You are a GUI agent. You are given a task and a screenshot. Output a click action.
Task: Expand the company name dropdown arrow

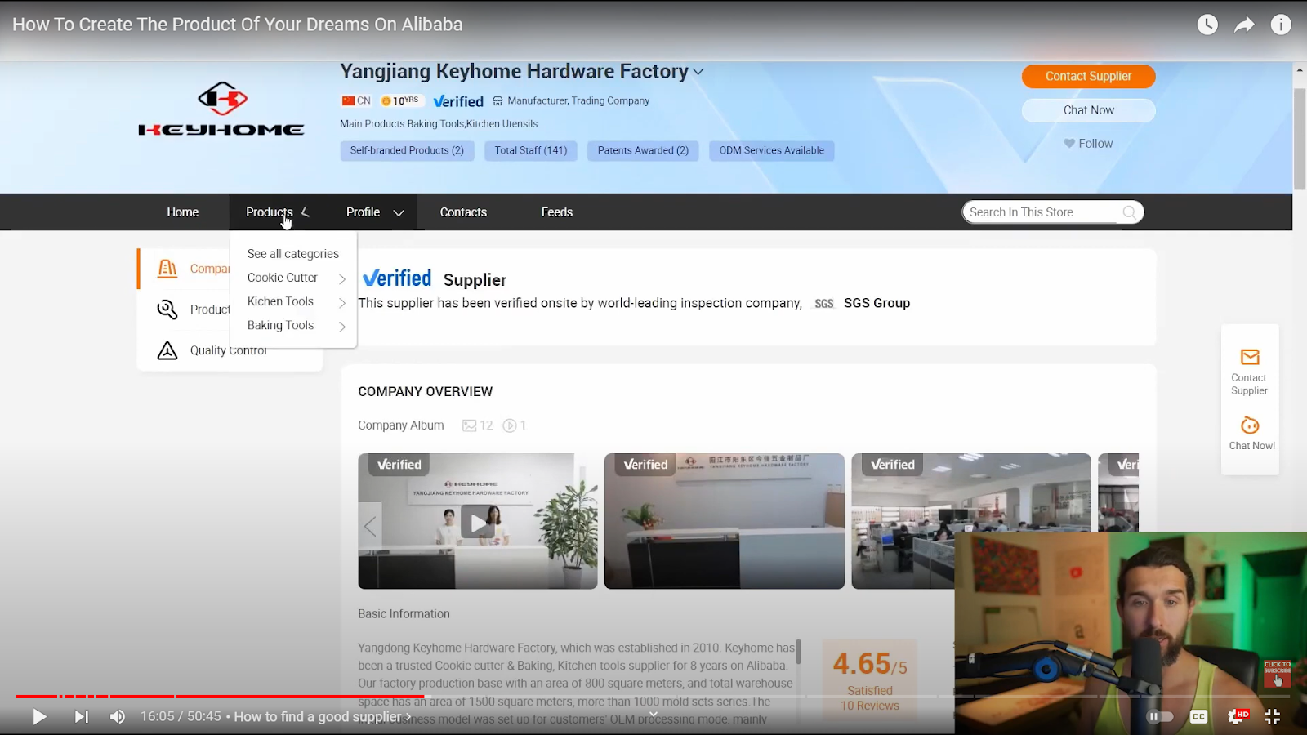698,72
